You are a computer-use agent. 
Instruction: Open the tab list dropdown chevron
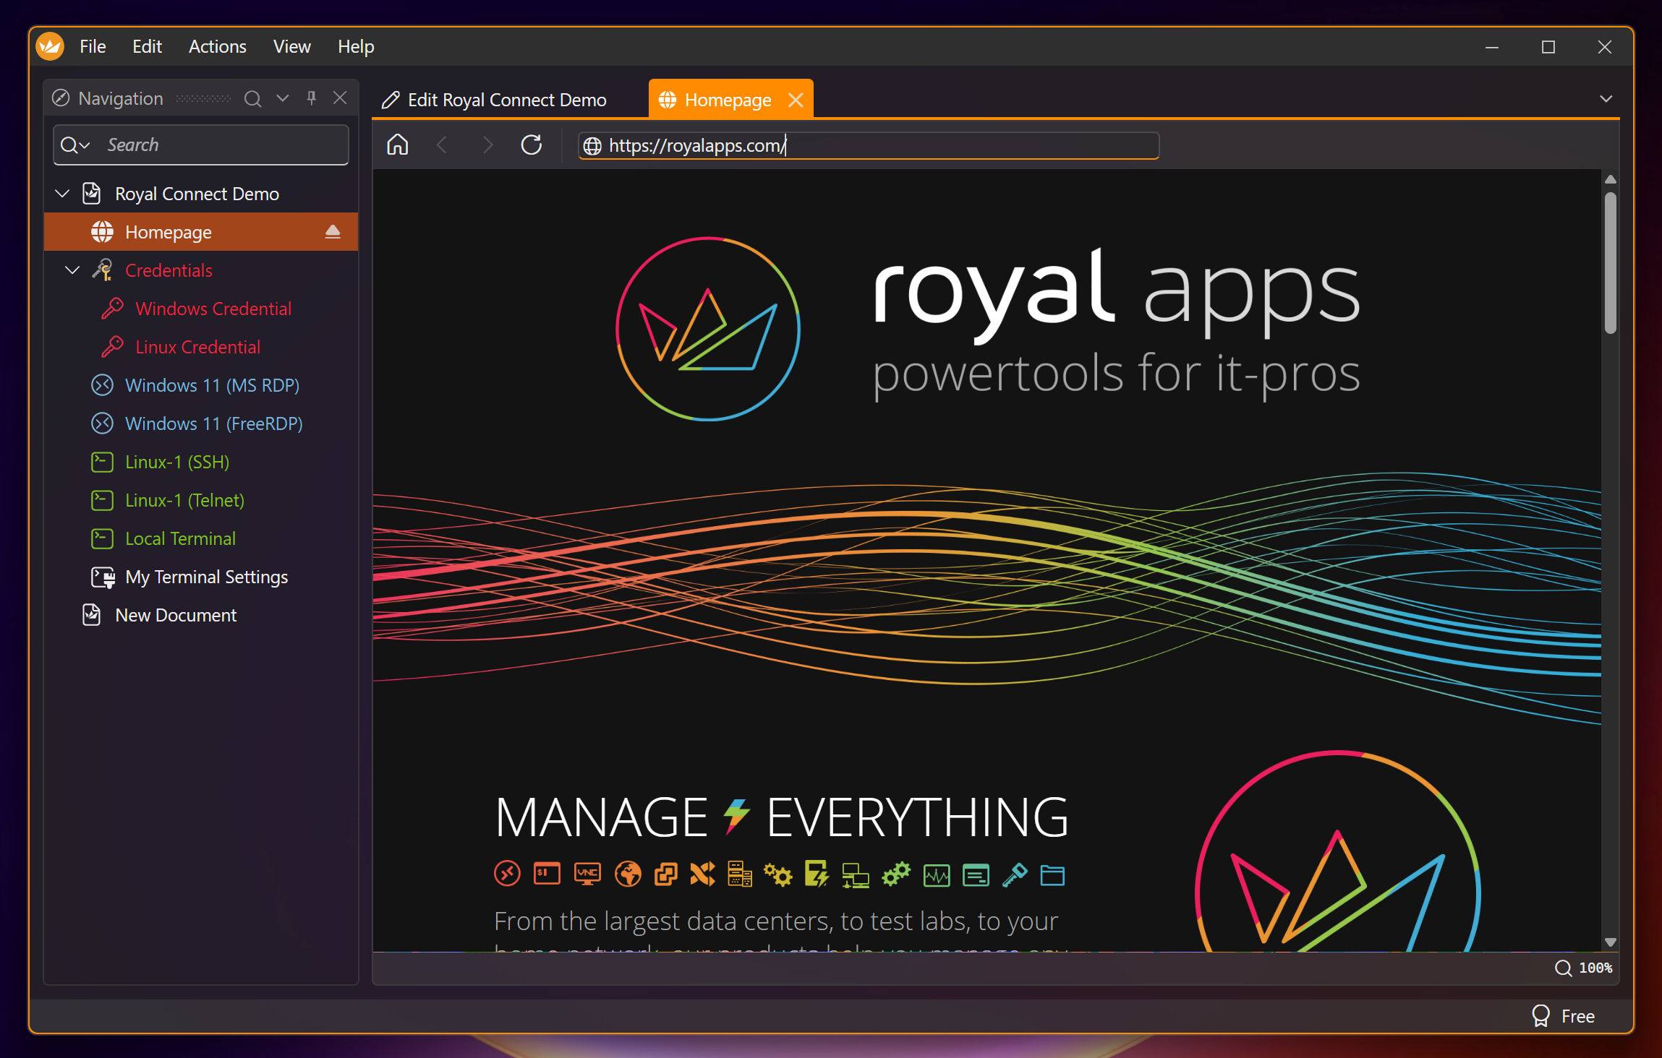[1606, 99]
